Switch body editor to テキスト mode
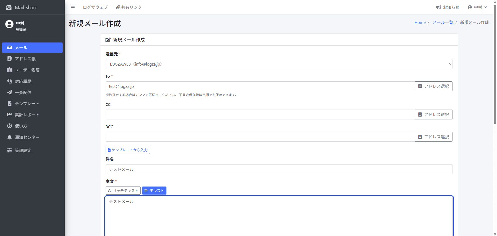 pos(154,190)
